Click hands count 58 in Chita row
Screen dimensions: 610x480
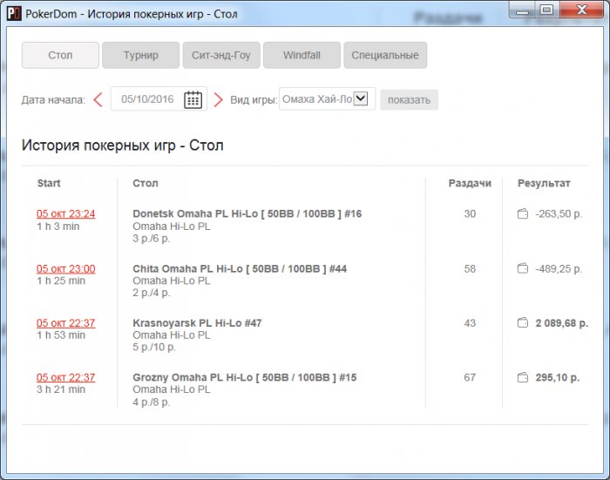[x=470, y=269]
